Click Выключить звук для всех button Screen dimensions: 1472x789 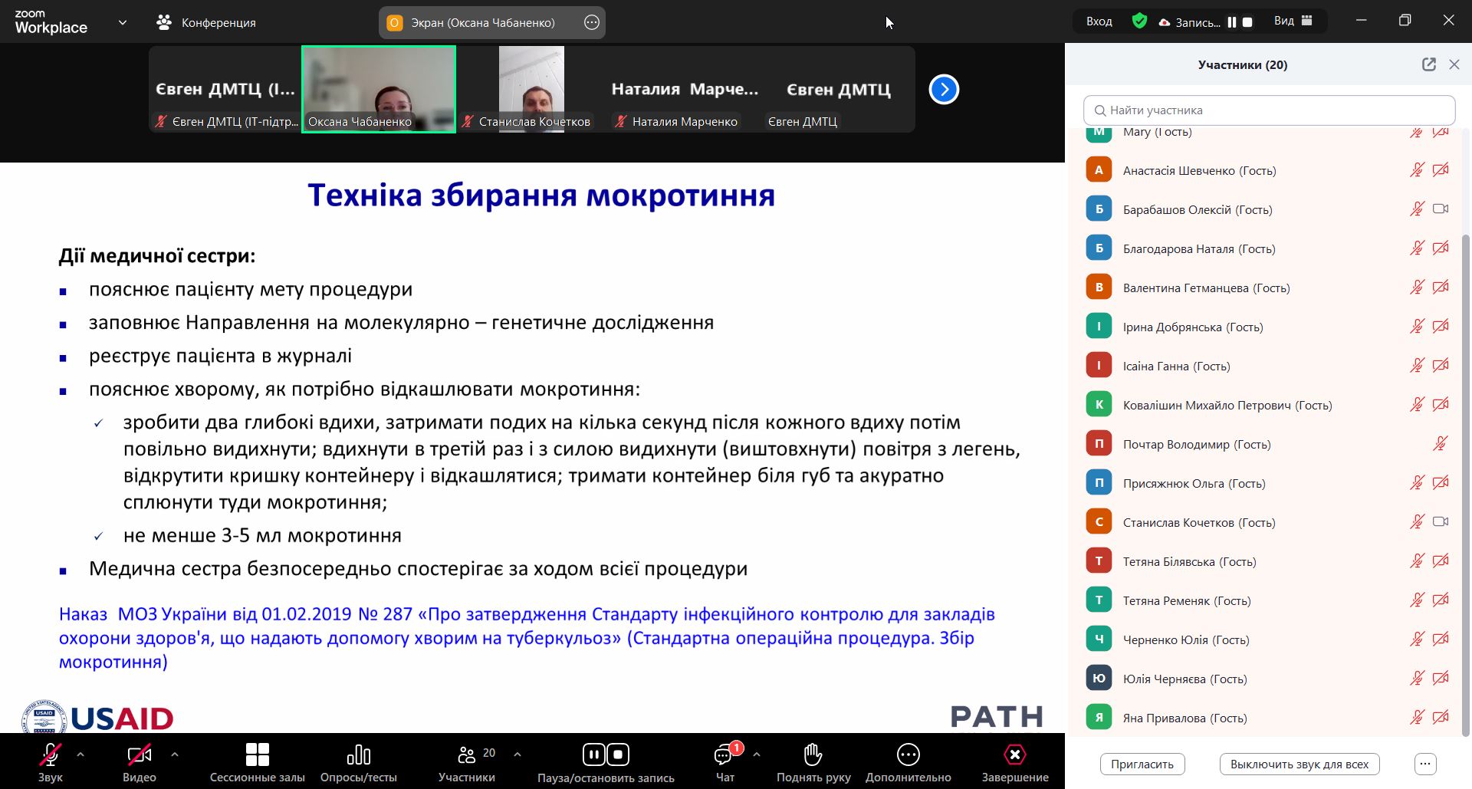click(1299, 764)
